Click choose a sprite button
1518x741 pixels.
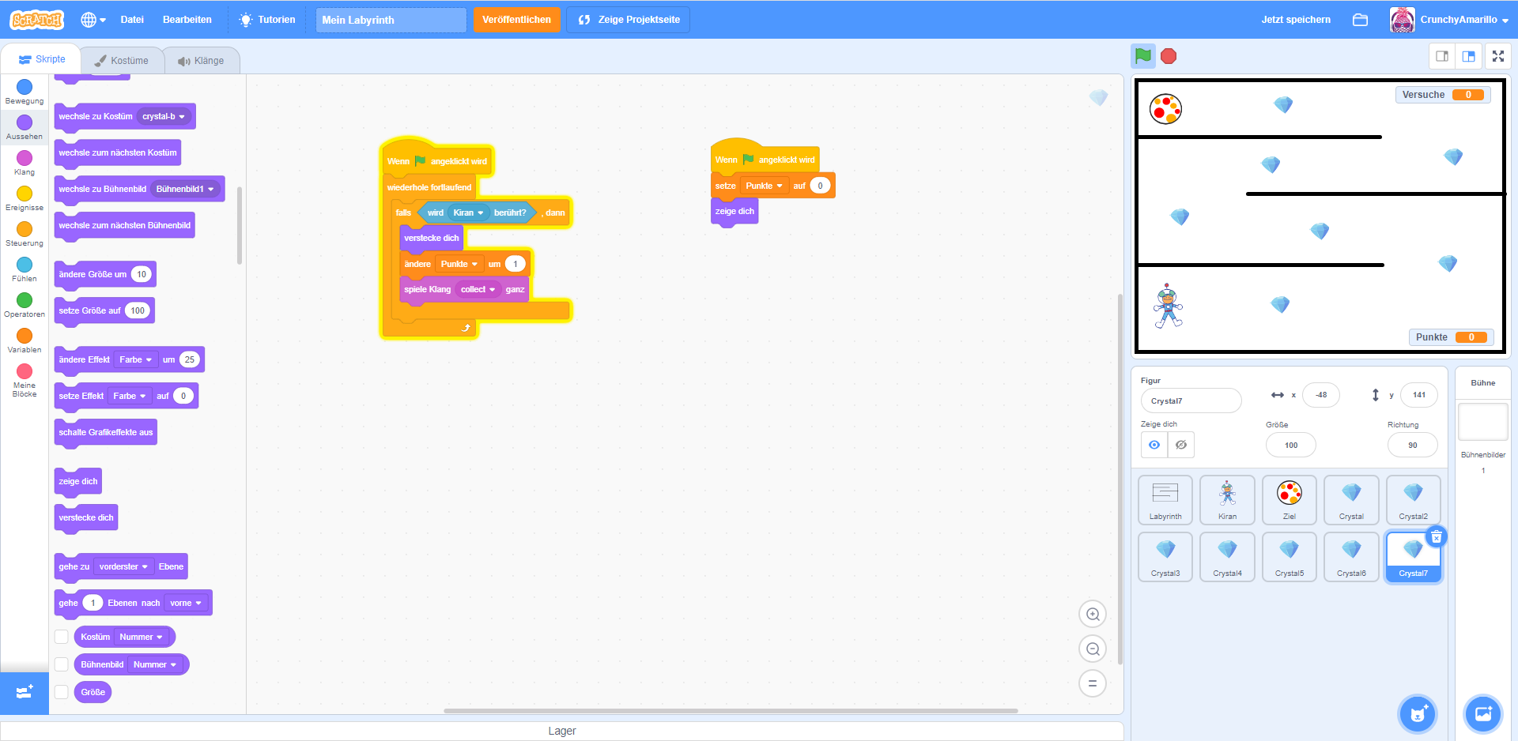click(x=1418, y=714)
